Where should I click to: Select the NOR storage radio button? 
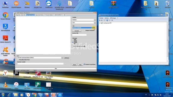pyautogui.click(x=73, y=40)
